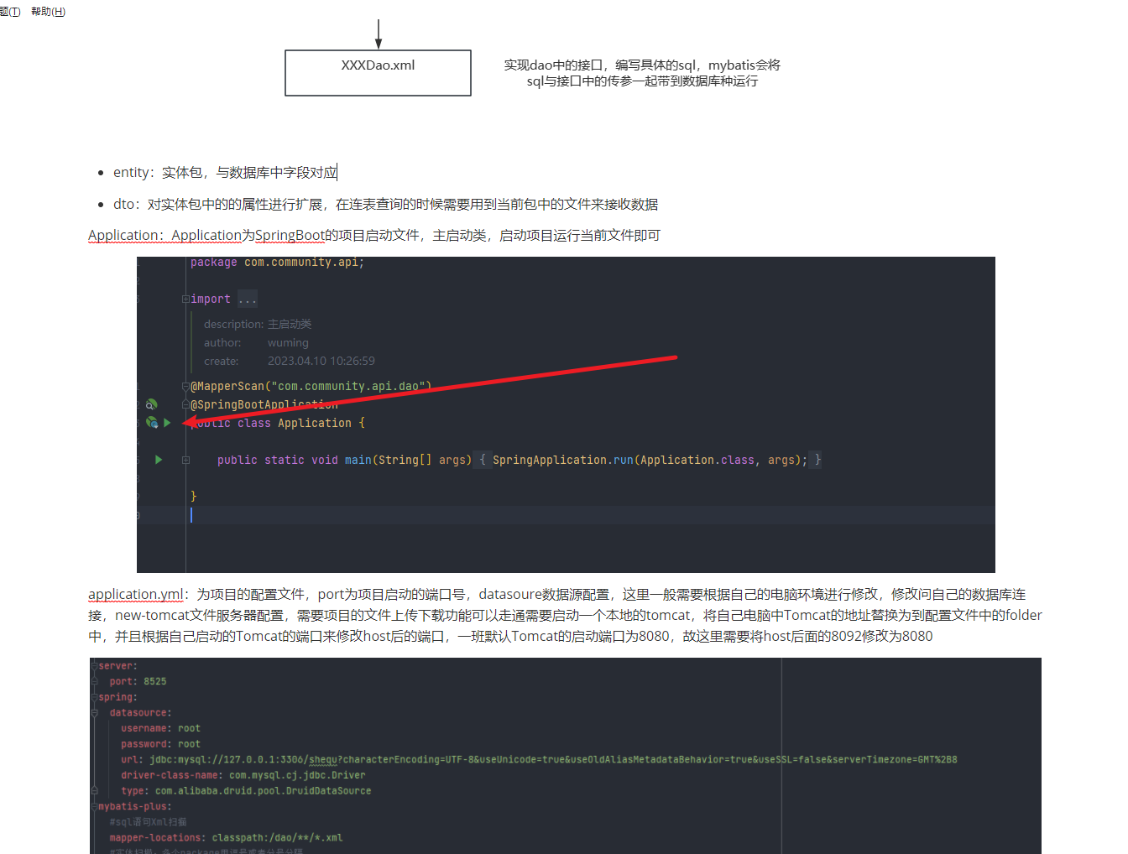The width and height of the screenshot is (1128, 854).
Task: Click the underlined word Application at paragraph start
Action: click(x=124, y=236)
